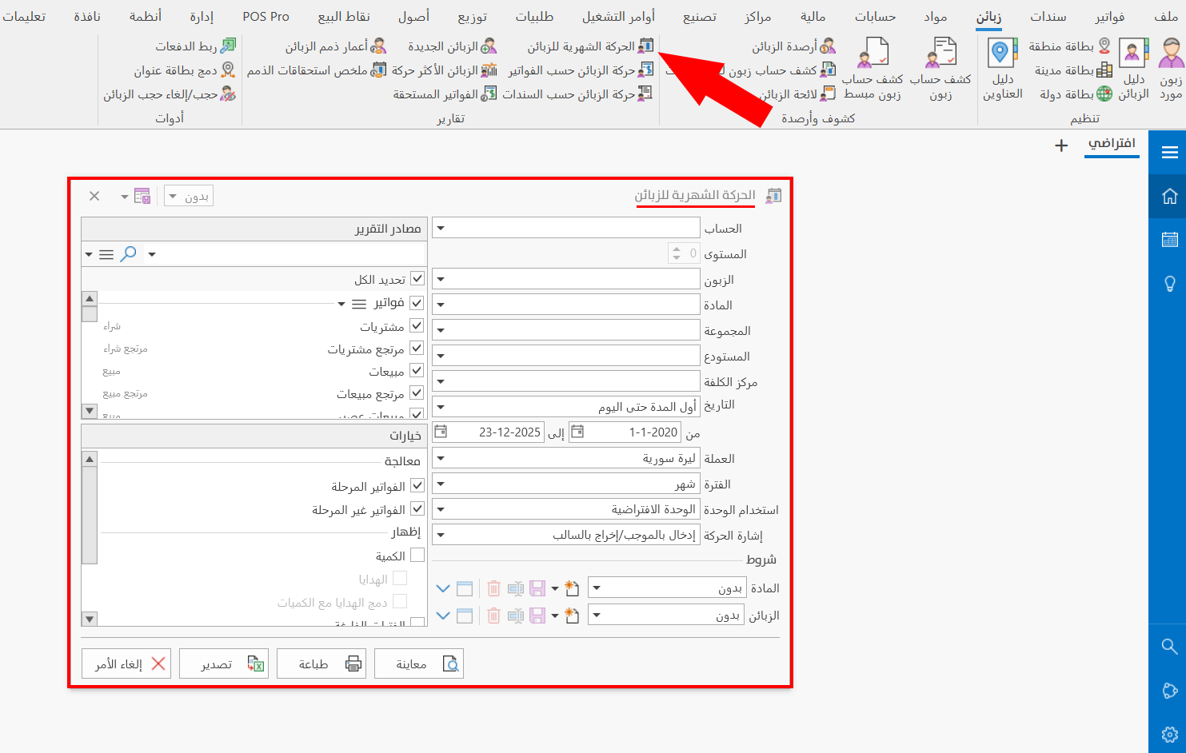Uncheck the مشتريات checkbox
This screenshot has width=1186, height=753.
pos(416,325)
